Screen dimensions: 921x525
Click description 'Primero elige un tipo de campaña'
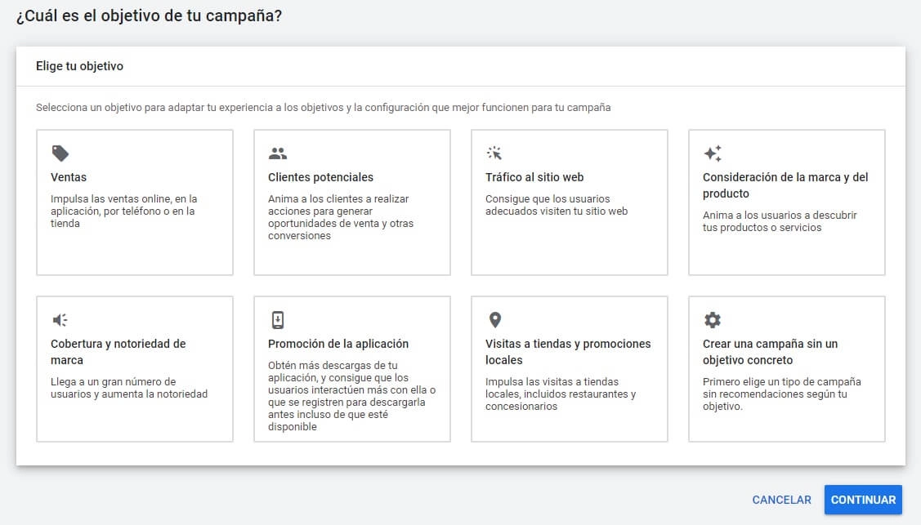click(782, 394)
